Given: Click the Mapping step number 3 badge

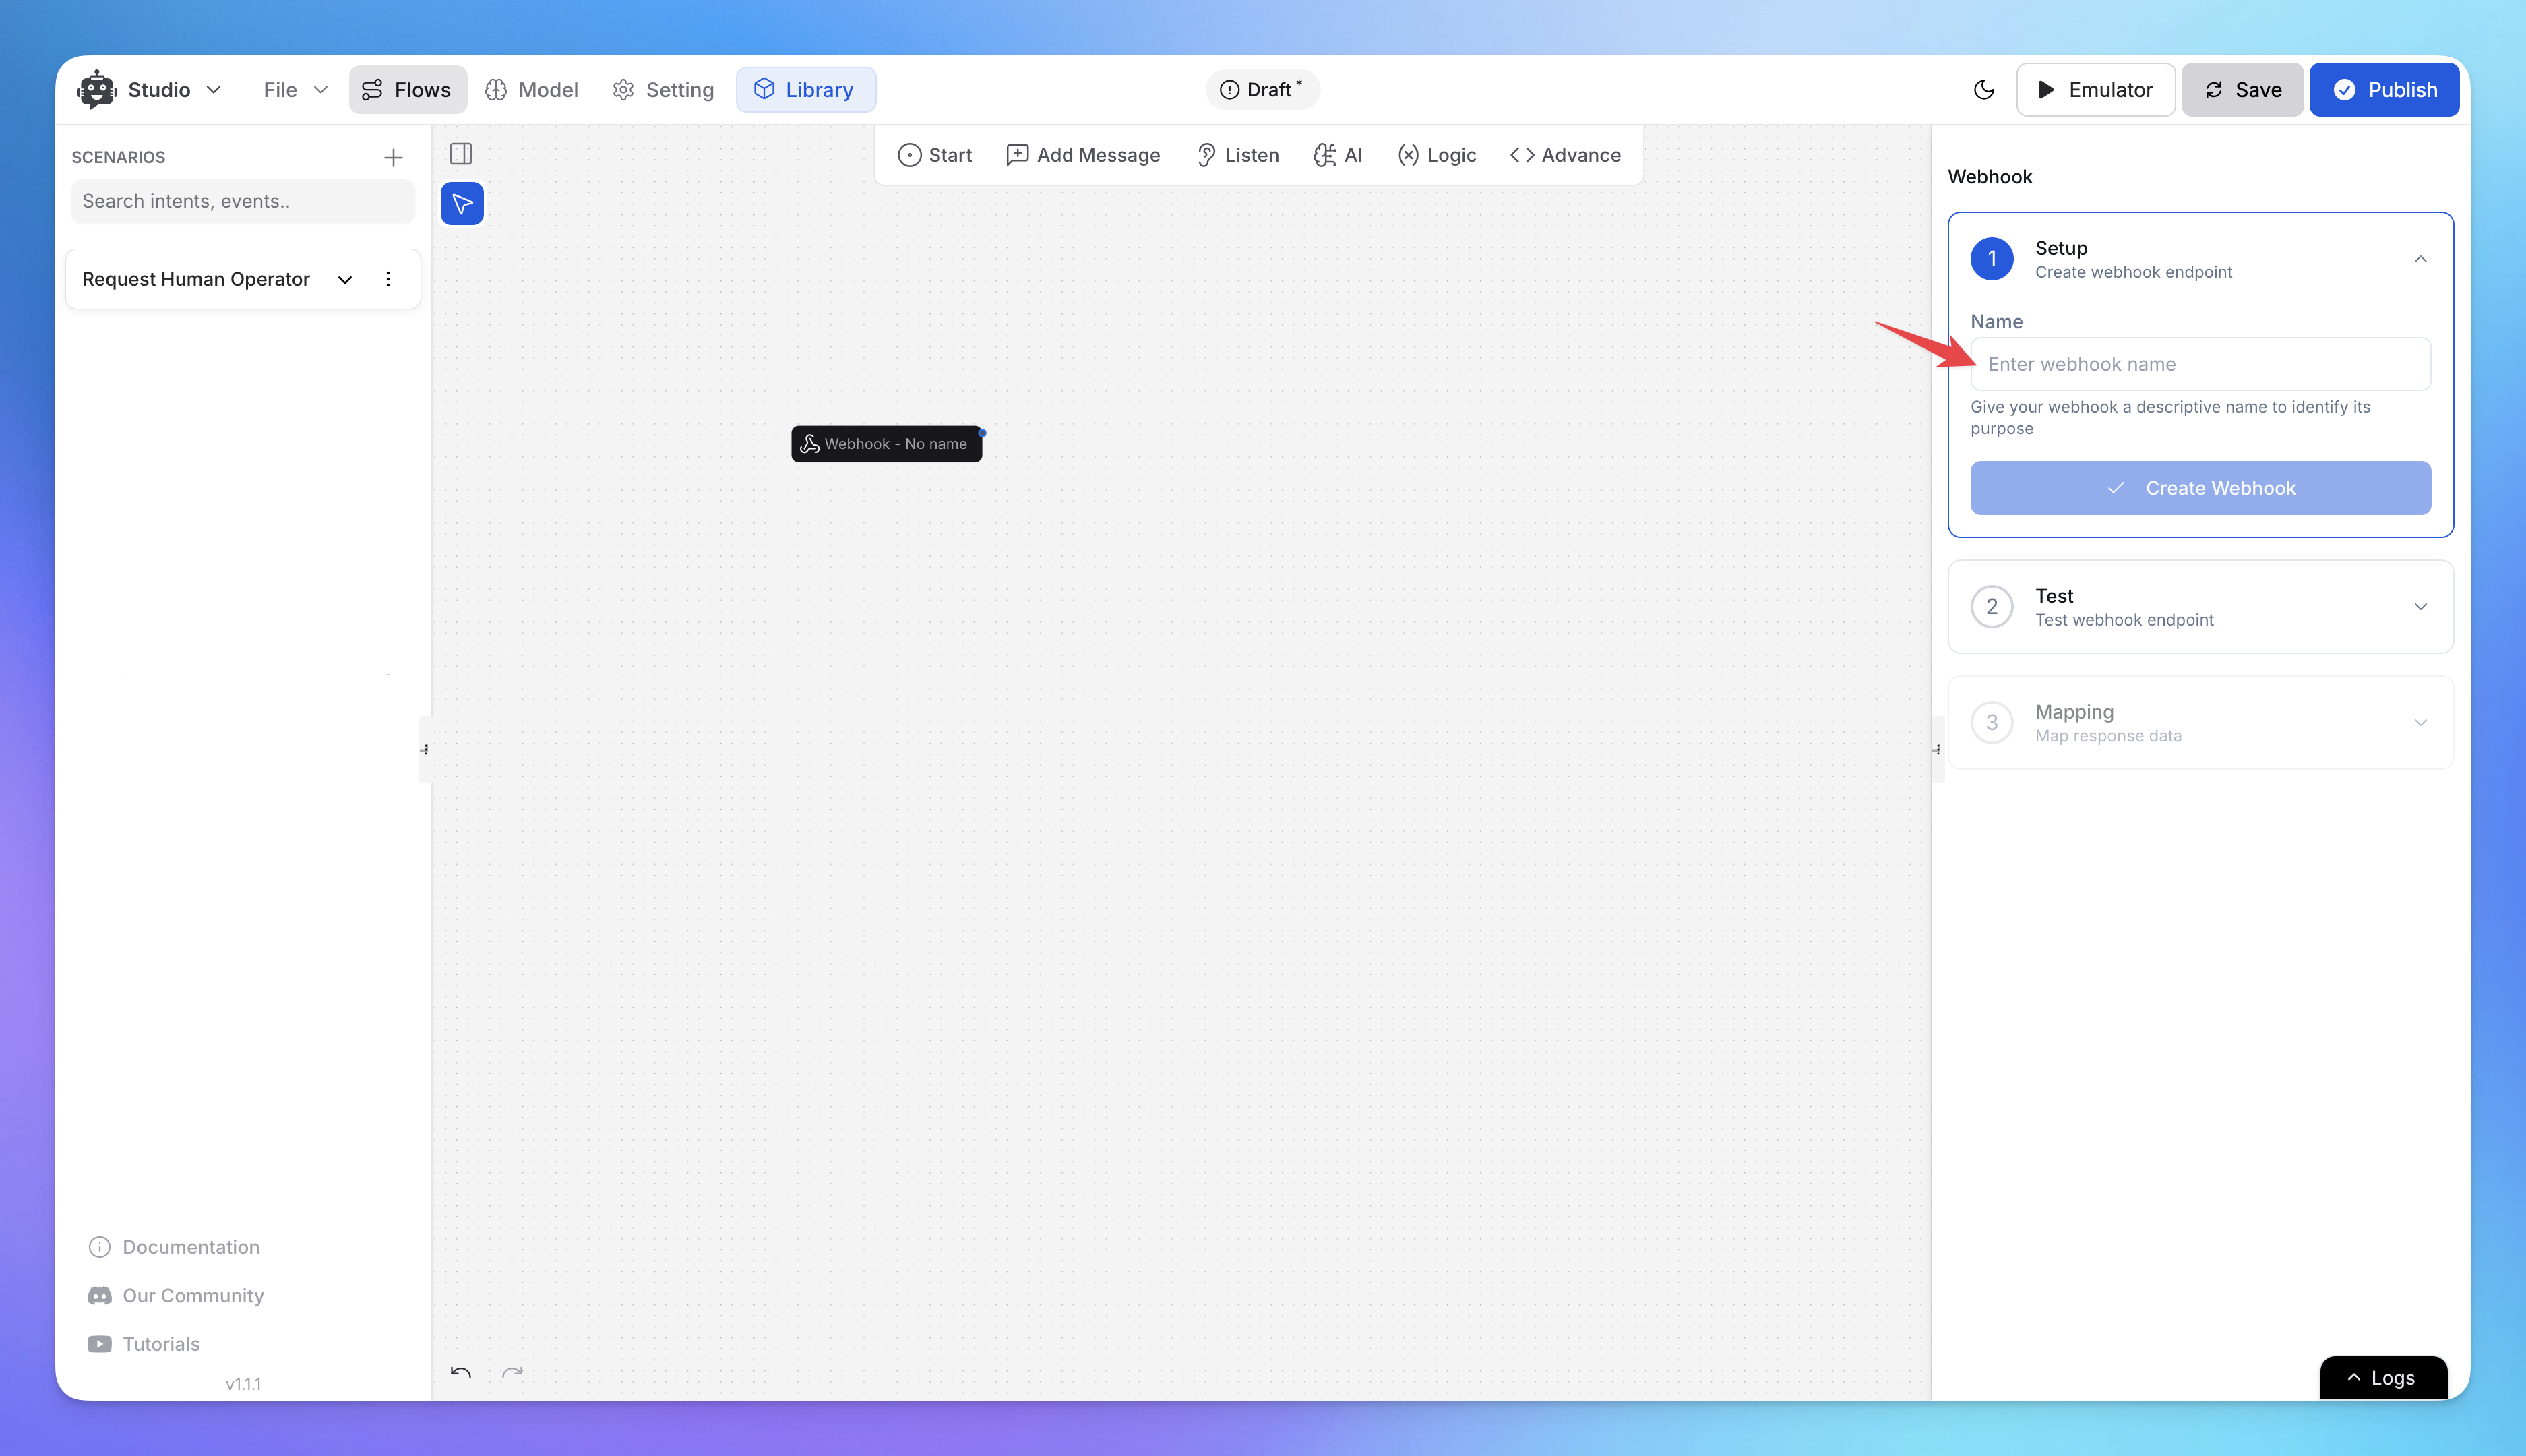Looking at the screenshot, I should click(x=1991, y=723).
